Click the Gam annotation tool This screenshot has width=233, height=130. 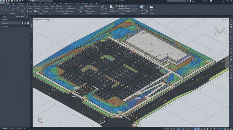coord(59,6)
